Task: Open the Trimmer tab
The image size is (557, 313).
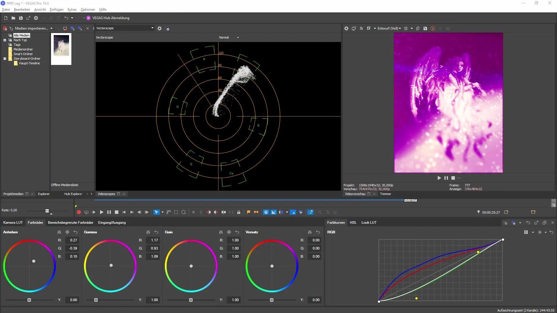Action: pos(385,194)
